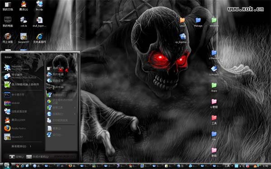The image size is (271, 169).
Task: Open the U Project folder
Action: [214, 71]
